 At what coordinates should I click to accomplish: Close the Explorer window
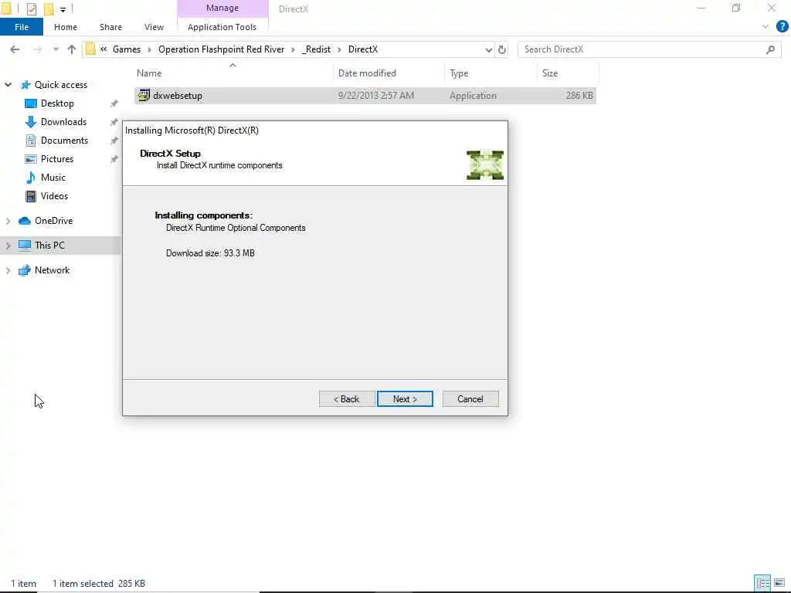tap(772, 8)
